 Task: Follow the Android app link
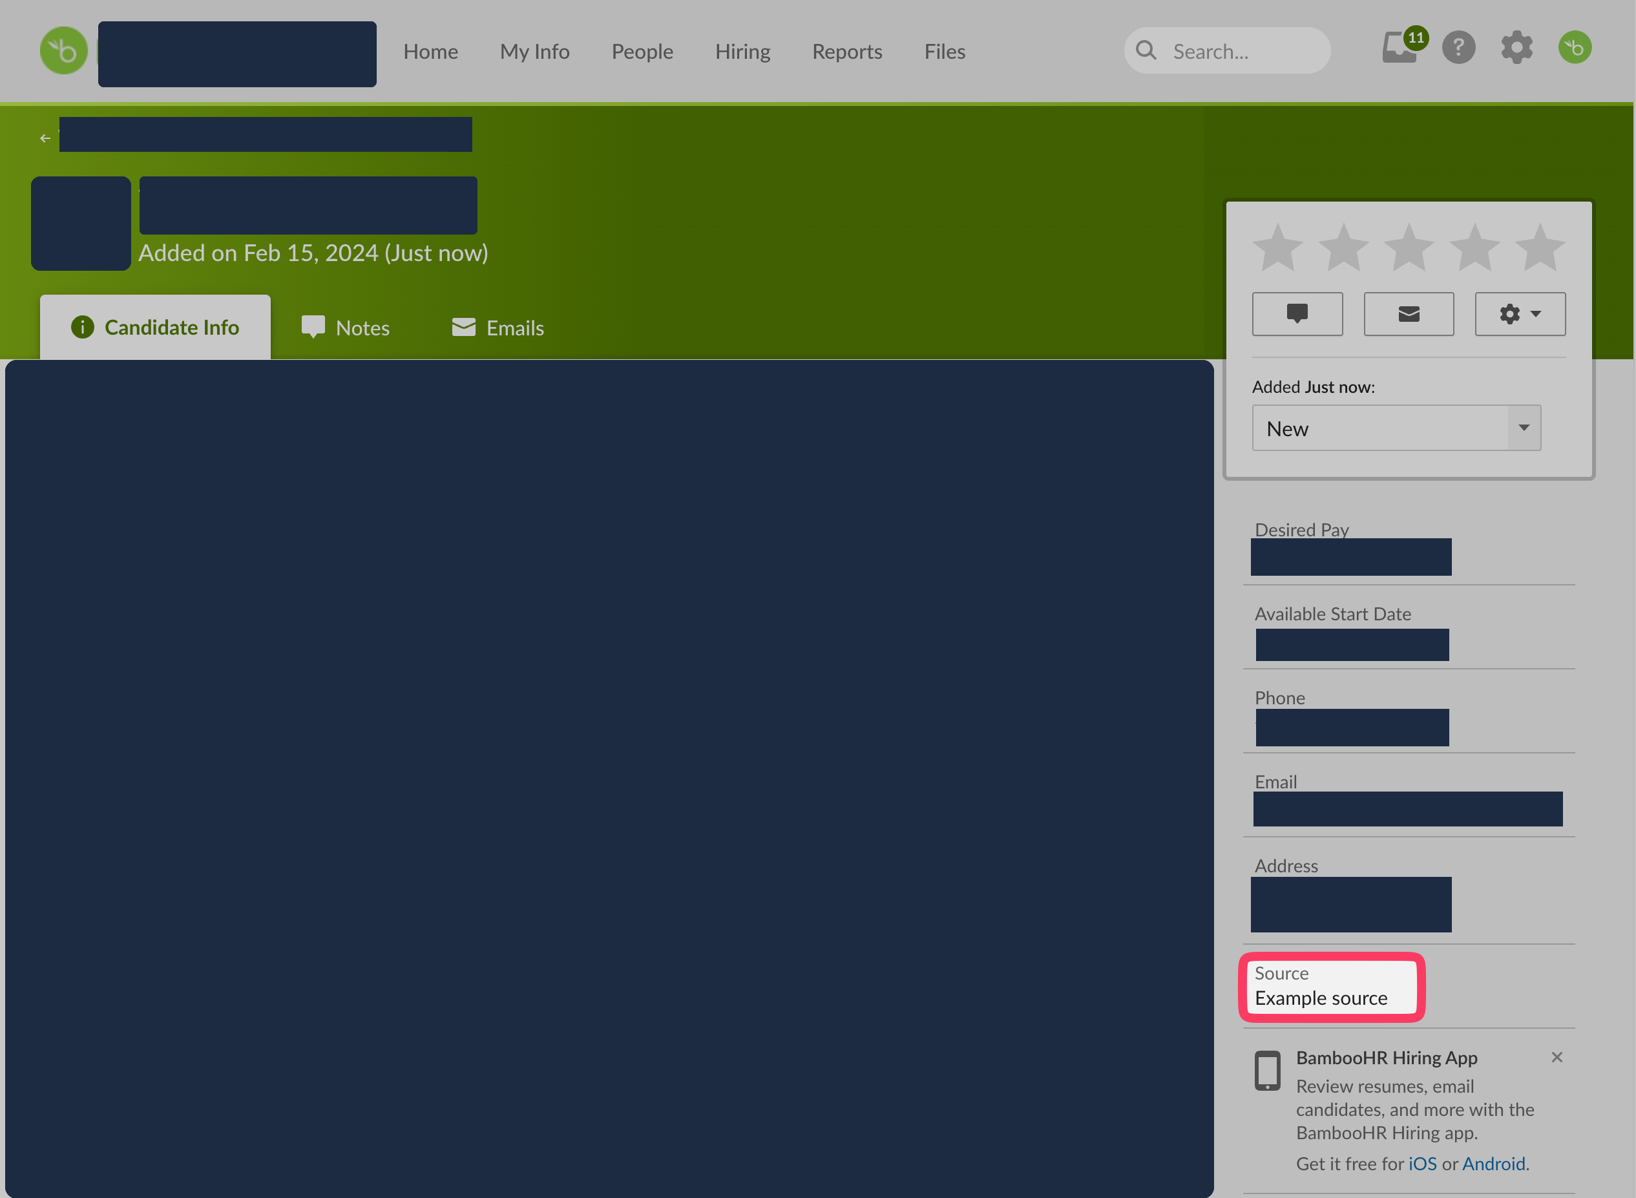point(1493,1163)
